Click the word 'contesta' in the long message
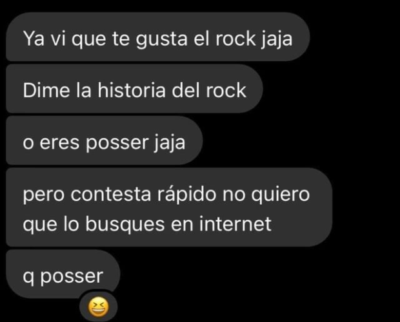400x322 pixels. (x=111, y=194)
